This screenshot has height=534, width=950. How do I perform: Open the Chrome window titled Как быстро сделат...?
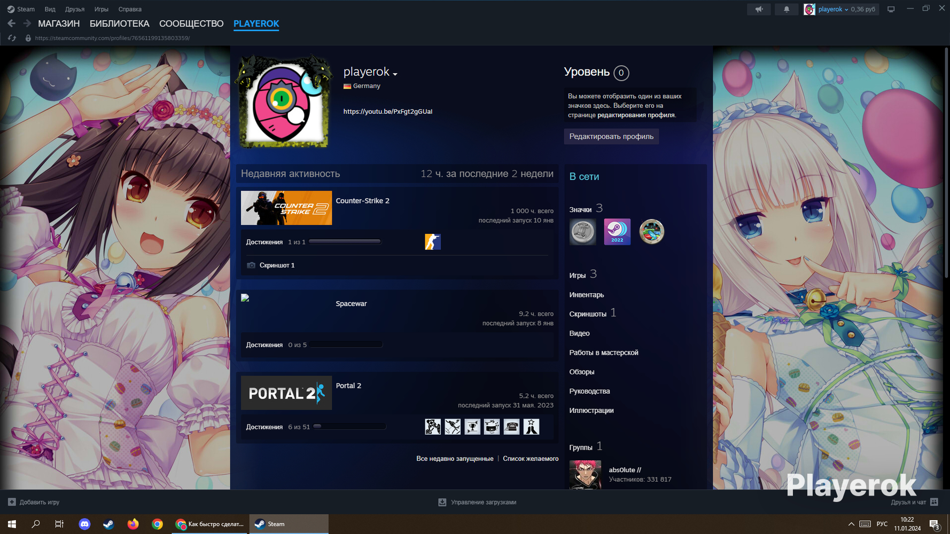[210, 524]
